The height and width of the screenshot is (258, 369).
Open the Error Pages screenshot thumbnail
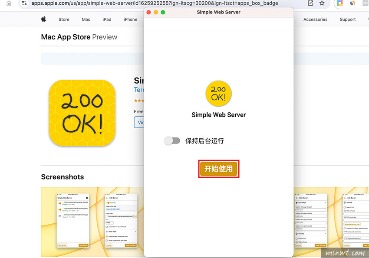(311, 220)
